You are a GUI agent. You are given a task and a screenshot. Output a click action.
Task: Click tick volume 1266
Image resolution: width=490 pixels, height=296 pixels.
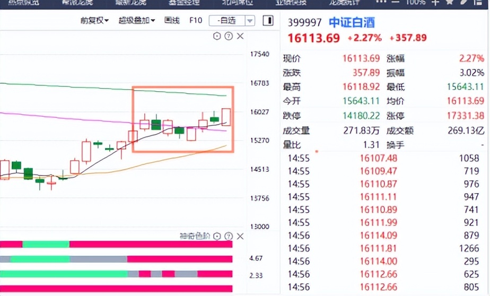pos(469,248)
